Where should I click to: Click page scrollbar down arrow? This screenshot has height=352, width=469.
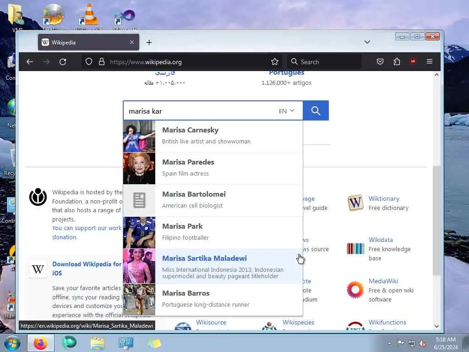[x=436, y=326]
